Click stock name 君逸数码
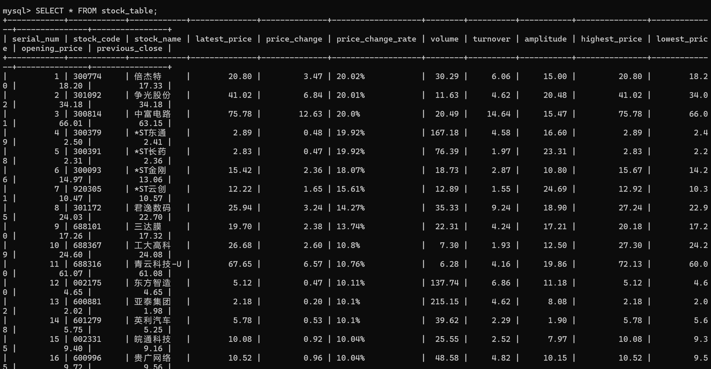711x369 pixels. [x=152, y=208]
